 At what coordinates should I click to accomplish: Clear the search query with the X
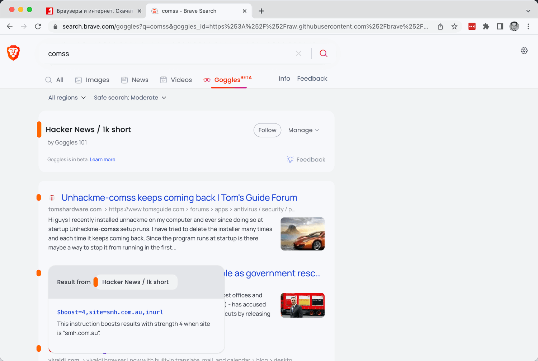point(298,53)
